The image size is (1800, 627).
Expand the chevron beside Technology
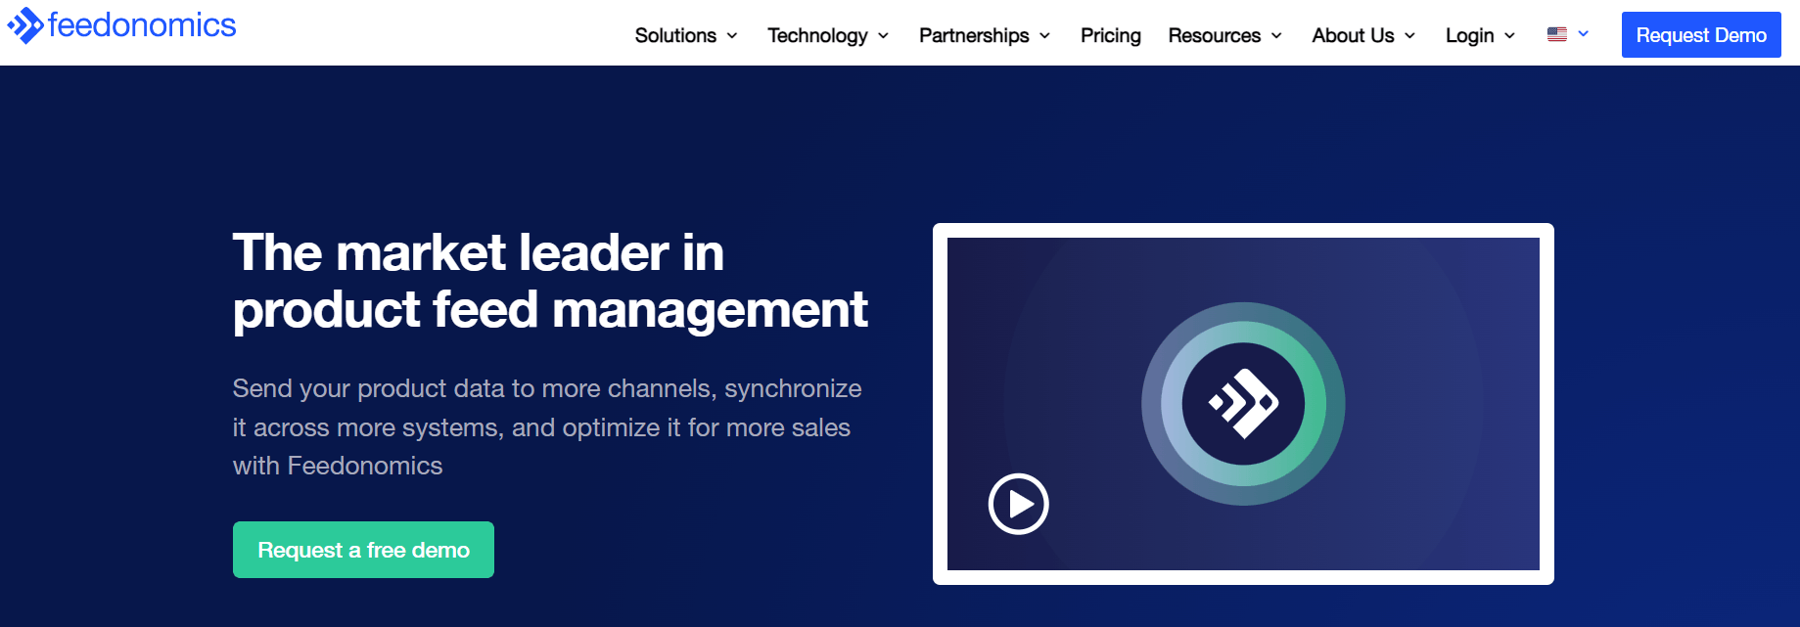tap(883, 36)
